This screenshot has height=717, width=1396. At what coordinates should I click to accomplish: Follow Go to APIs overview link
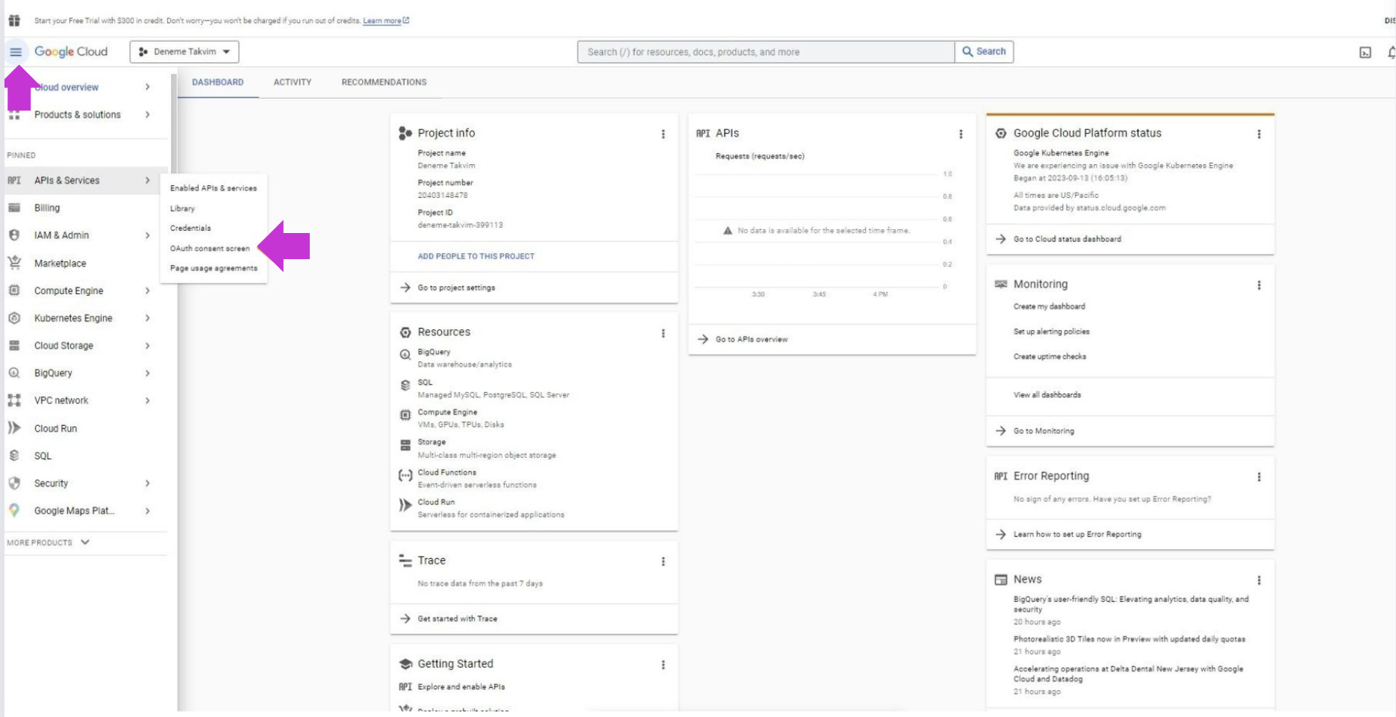(x=752, y=339)
